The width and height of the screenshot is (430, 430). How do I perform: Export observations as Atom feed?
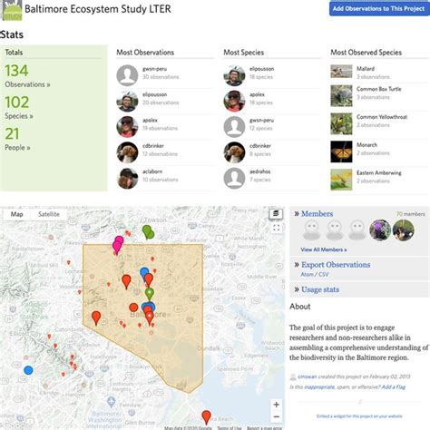(307, 274)
